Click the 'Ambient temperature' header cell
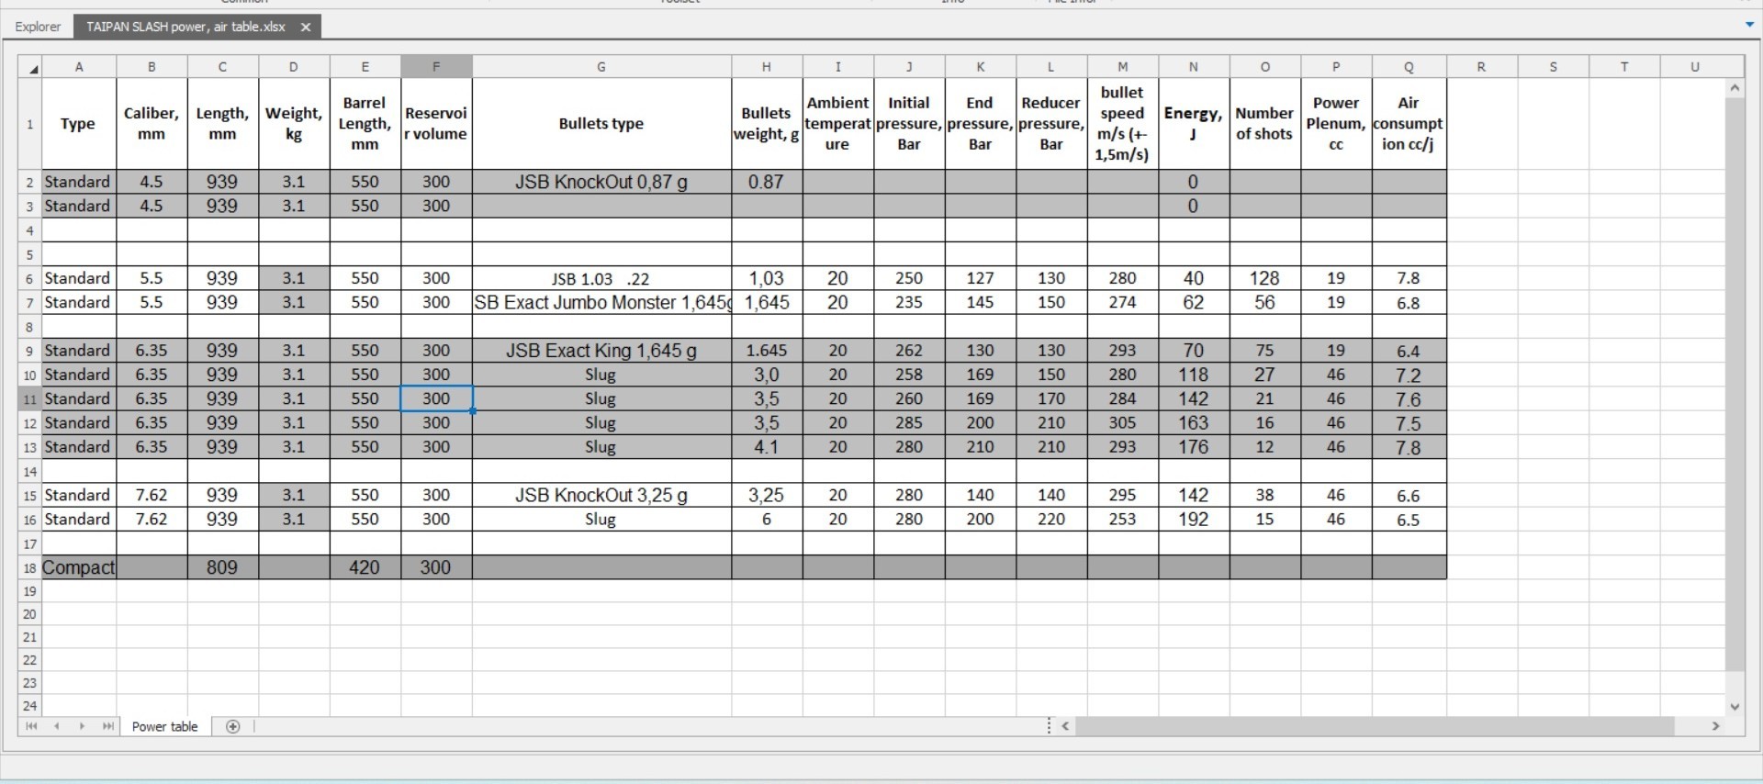 837,124
